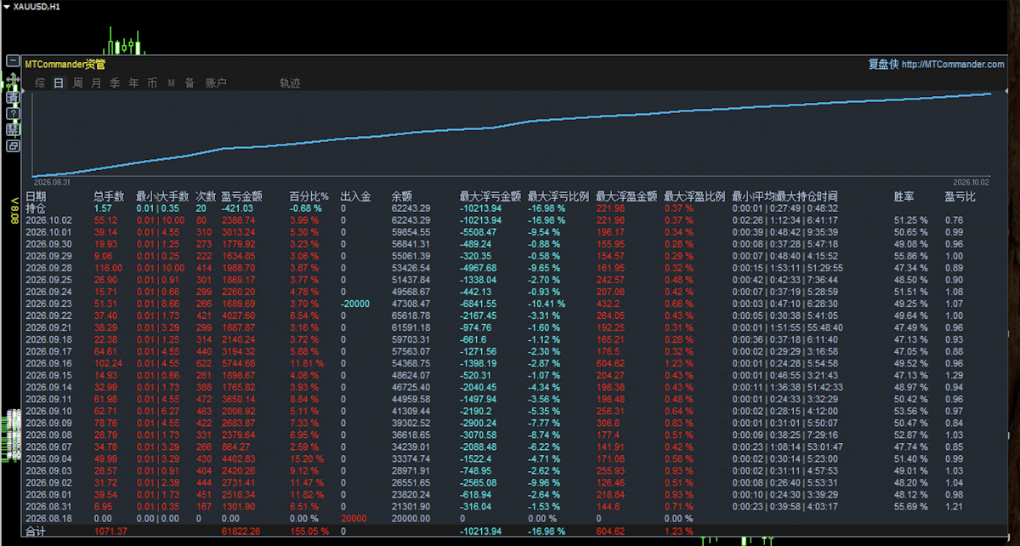Click the 盈亏比 column header
1020x546 pixels.
(x=960, y=196)
